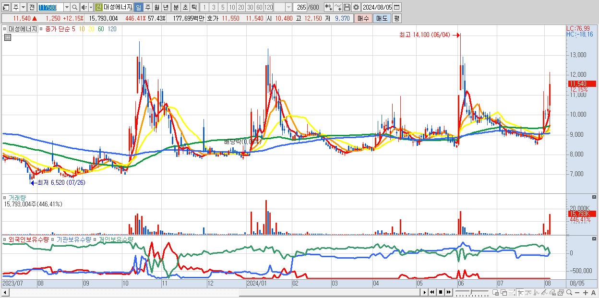Zoom in chart with plus icon
The image size is (599, 298).
(x=586, y=292)
